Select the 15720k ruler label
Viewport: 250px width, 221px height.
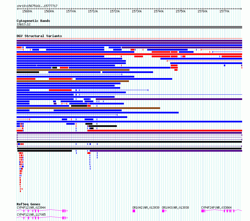(x=115, y=11)
